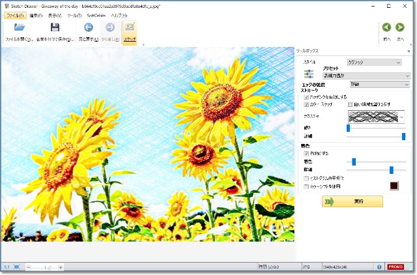Click the preset settings icon in toolbox
The height and width of the screenshot is (275, 417).
click(309, 74)
